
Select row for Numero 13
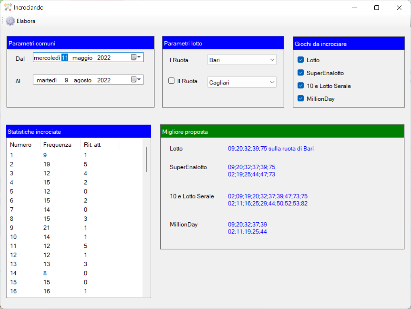click(x=75, y=264)
